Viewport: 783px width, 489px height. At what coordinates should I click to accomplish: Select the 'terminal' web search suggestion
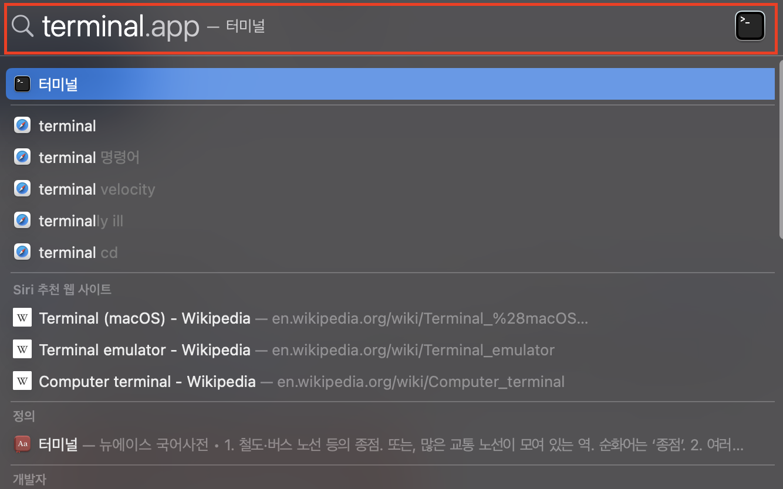(390, 125)
